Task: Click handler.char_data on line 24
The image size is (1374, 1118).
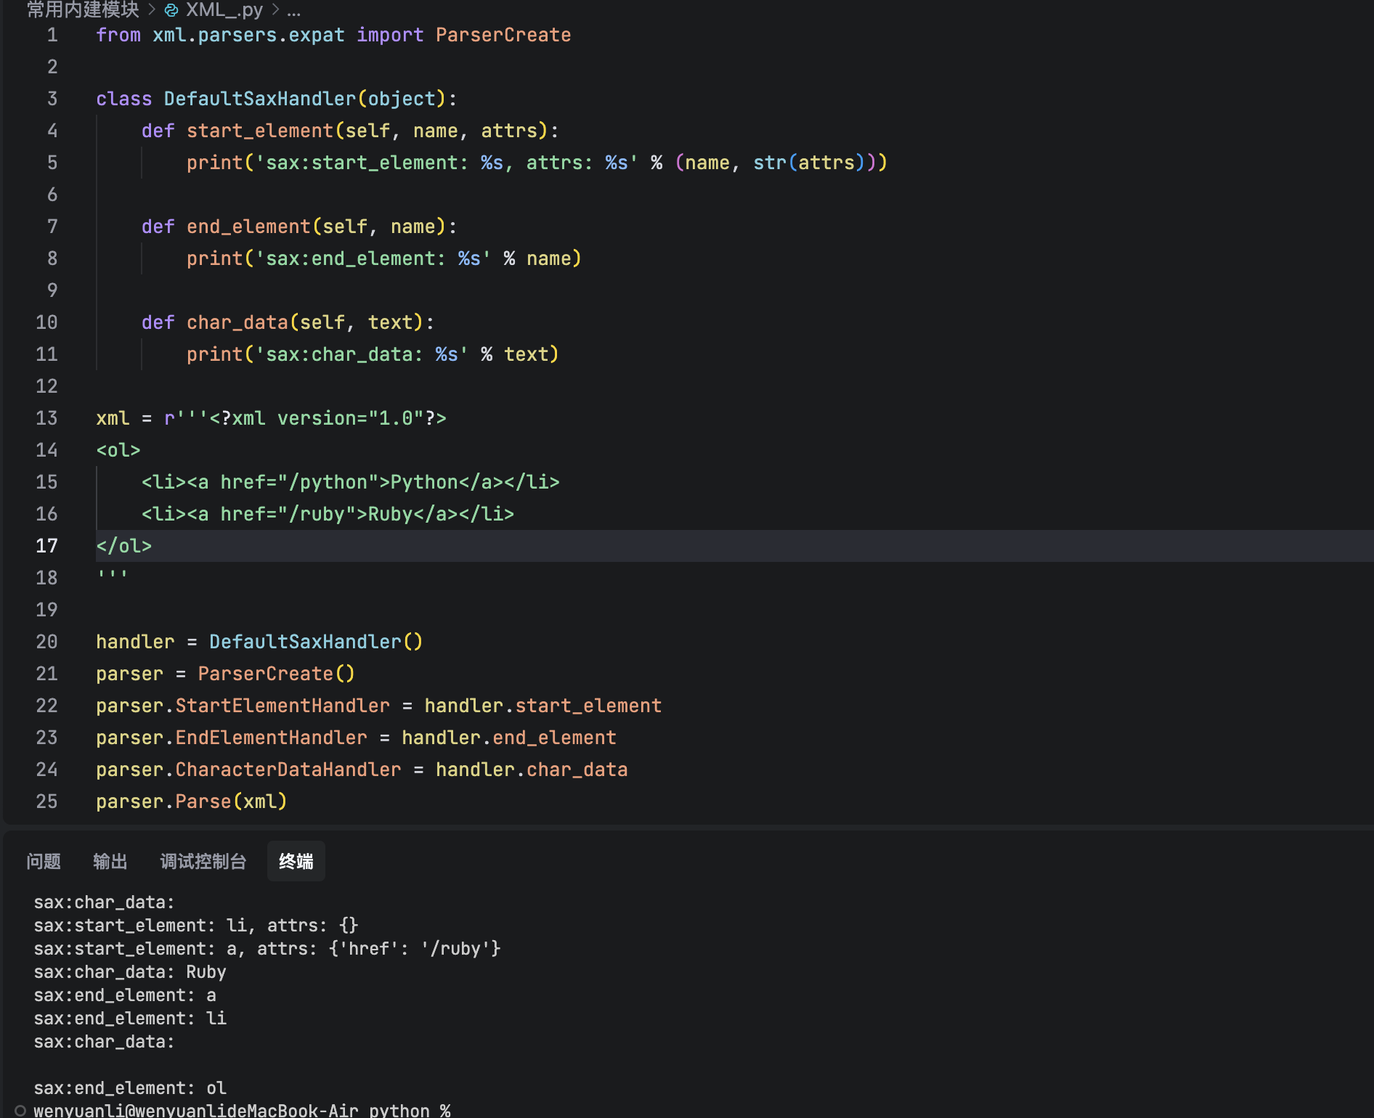Action: tap(532, 770)
